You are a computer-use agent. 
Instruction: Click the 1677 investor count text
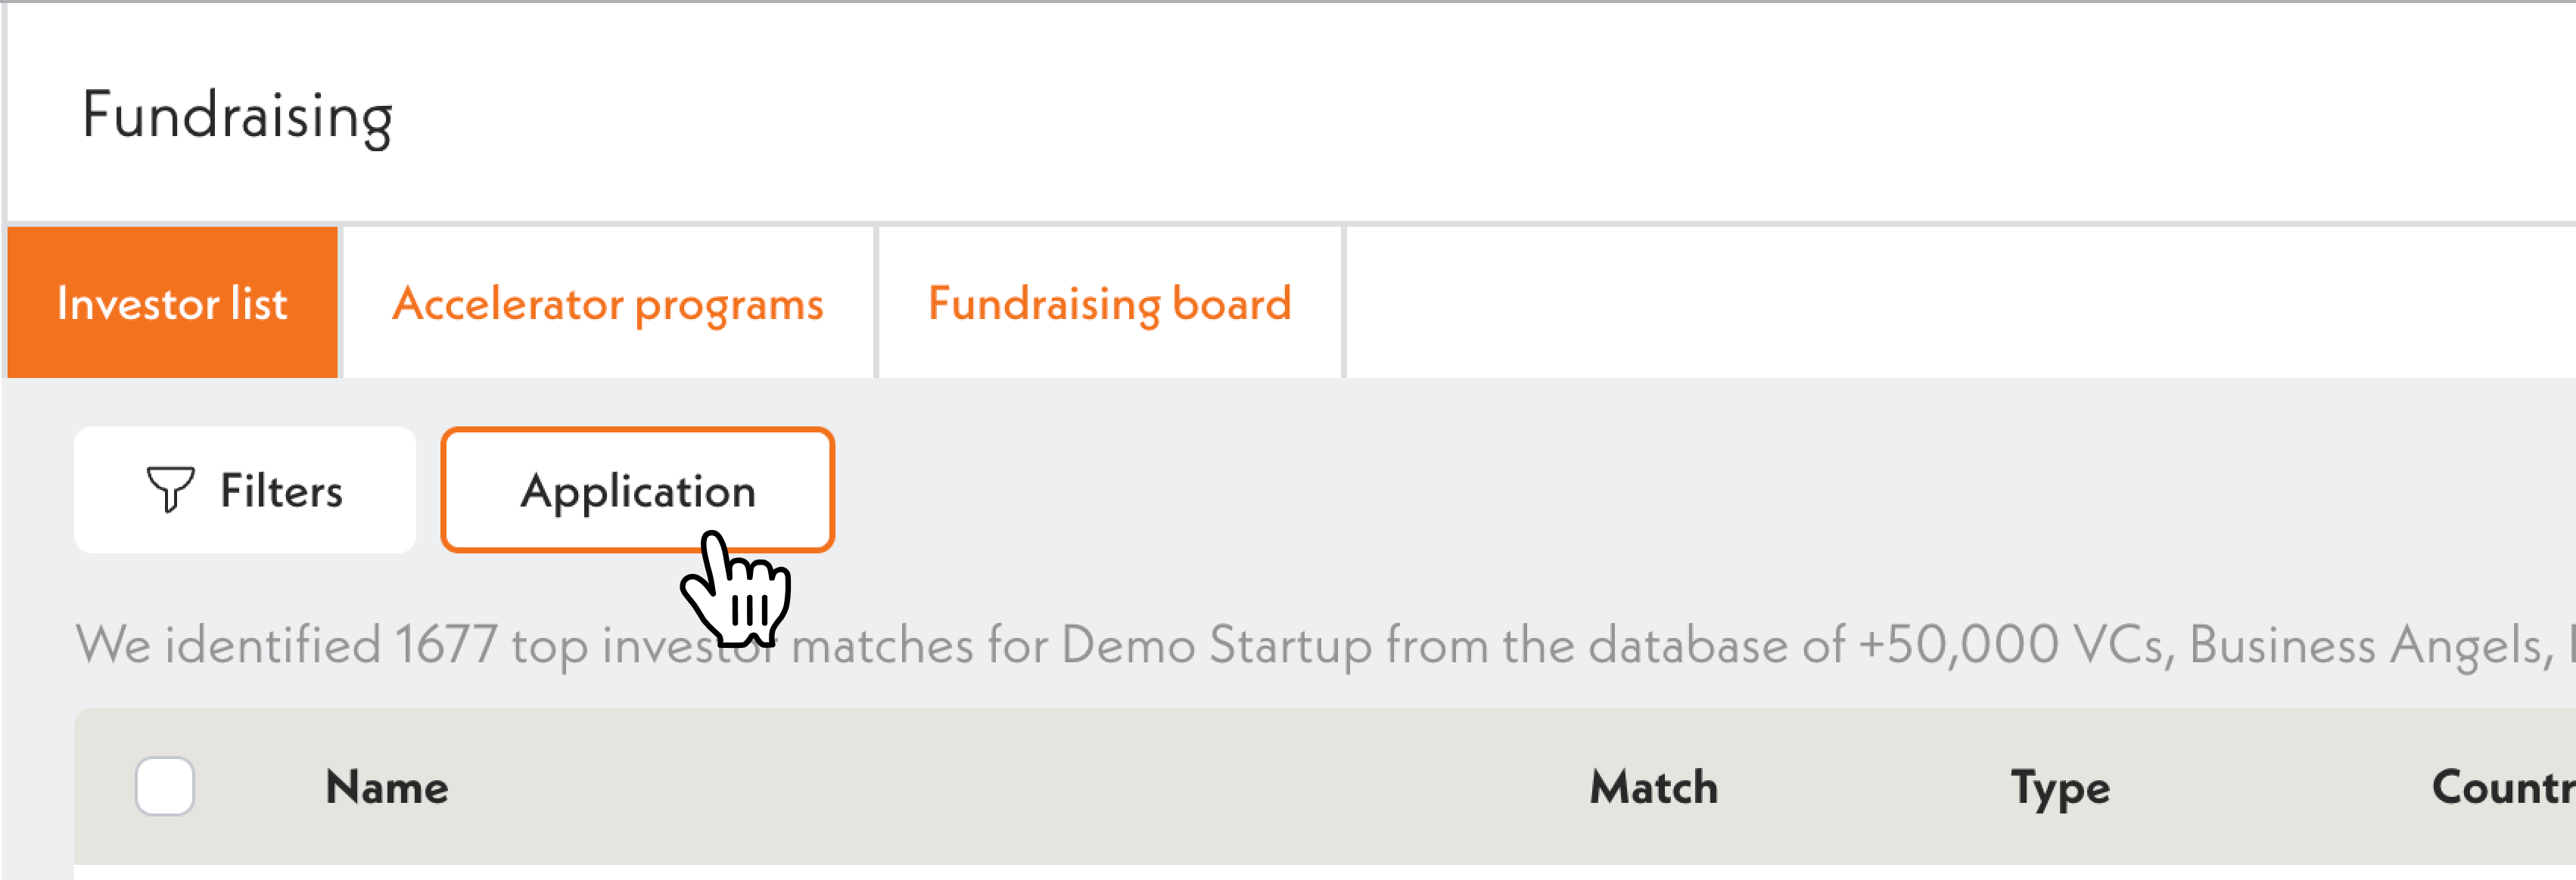(446, 644)
